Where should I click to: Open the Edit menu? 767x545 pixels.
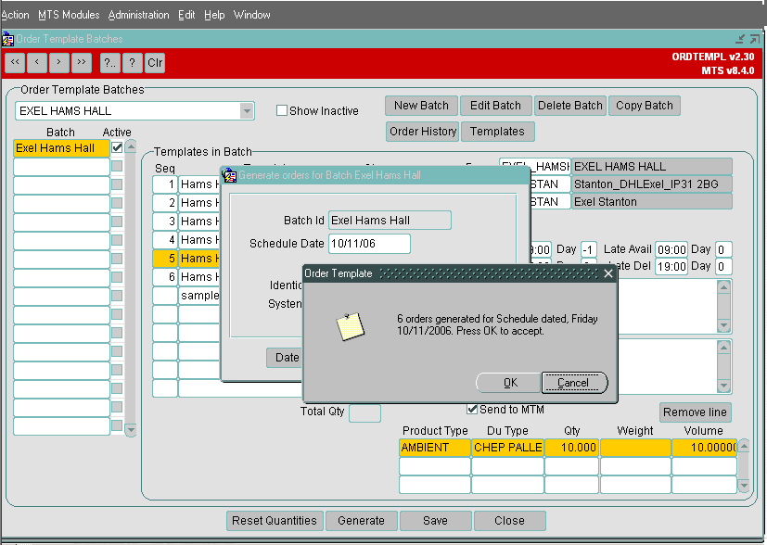186,15
